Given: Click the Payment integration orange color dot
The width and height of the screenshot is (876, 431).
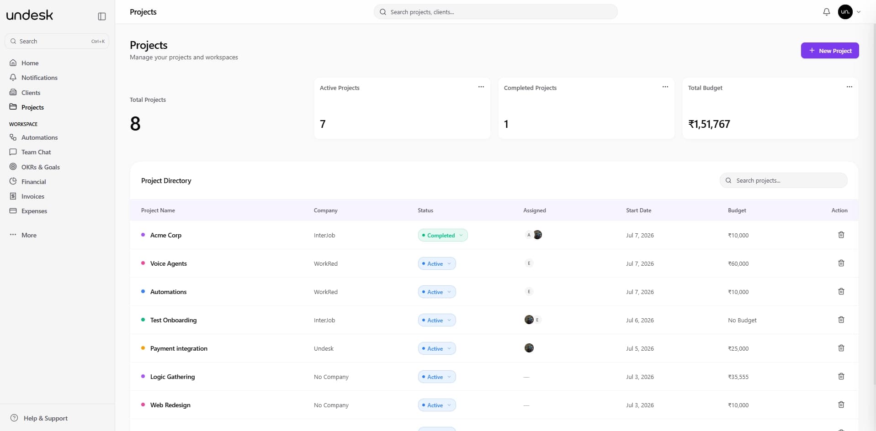Looking at the screenshot, I should (143, 348).
